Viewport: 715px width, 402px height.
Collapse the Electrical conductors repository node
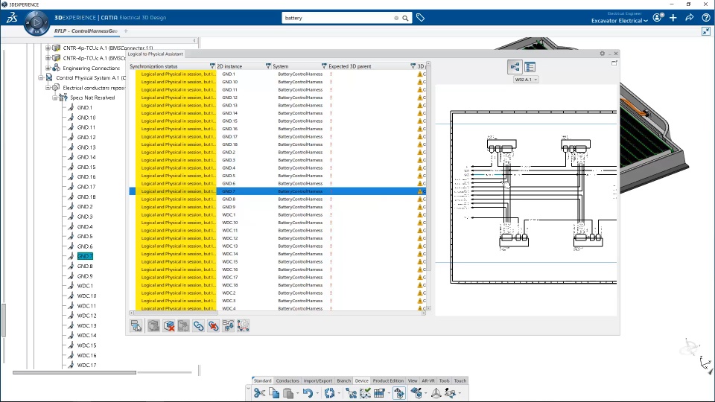48,88
